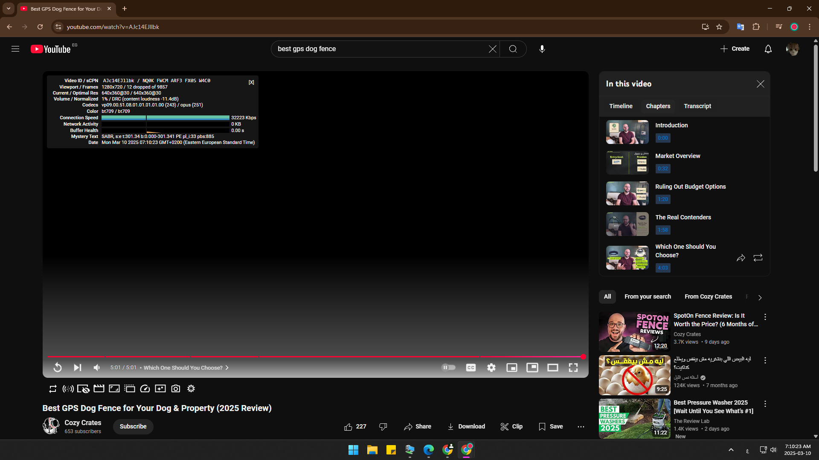Open extension options gear below player
Image resolution: width=819 pixels, height=460 pixels.
click(x=191, y=388)
